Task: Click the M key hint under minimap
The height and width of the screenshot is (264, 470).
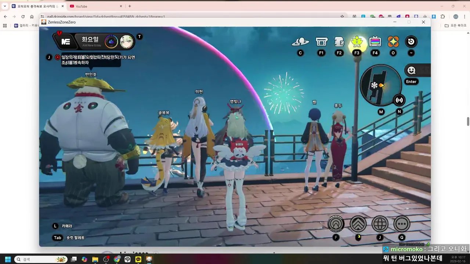Action: pos(381,112)
